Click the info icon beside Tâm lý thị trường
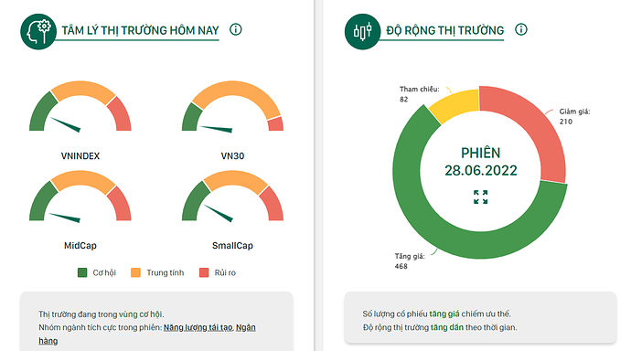631x351 pixels. 236,29
